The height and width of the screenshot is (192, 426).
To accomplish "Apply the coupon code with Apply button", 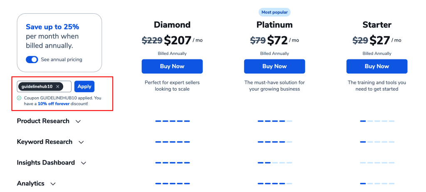I will click(x=84, y=86).
